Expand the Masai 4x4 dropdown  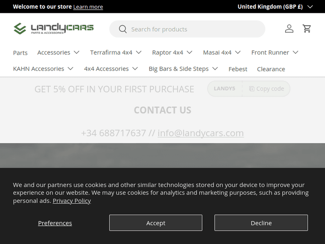[x=221, y=52]
